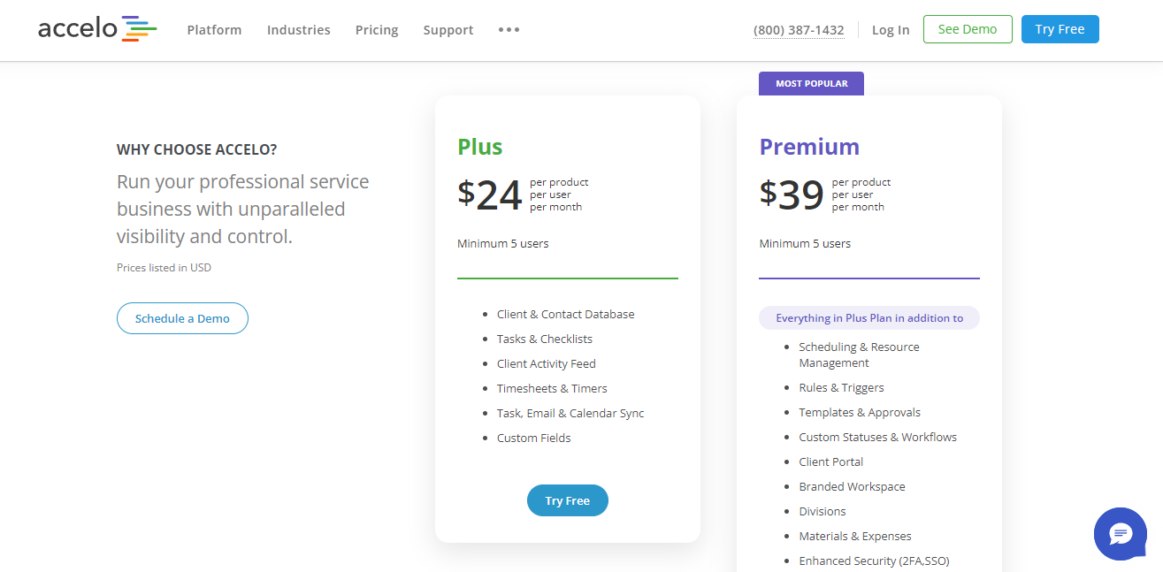Open the Platform menu
Screen dimensions: 1163x572
(214, 30)
